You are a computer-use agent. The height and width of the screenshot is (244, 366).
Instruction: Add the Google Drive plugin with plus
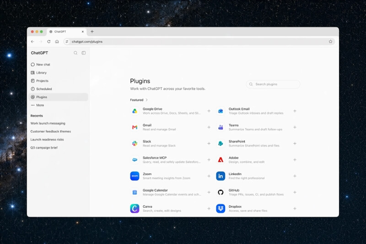(209, 111)
